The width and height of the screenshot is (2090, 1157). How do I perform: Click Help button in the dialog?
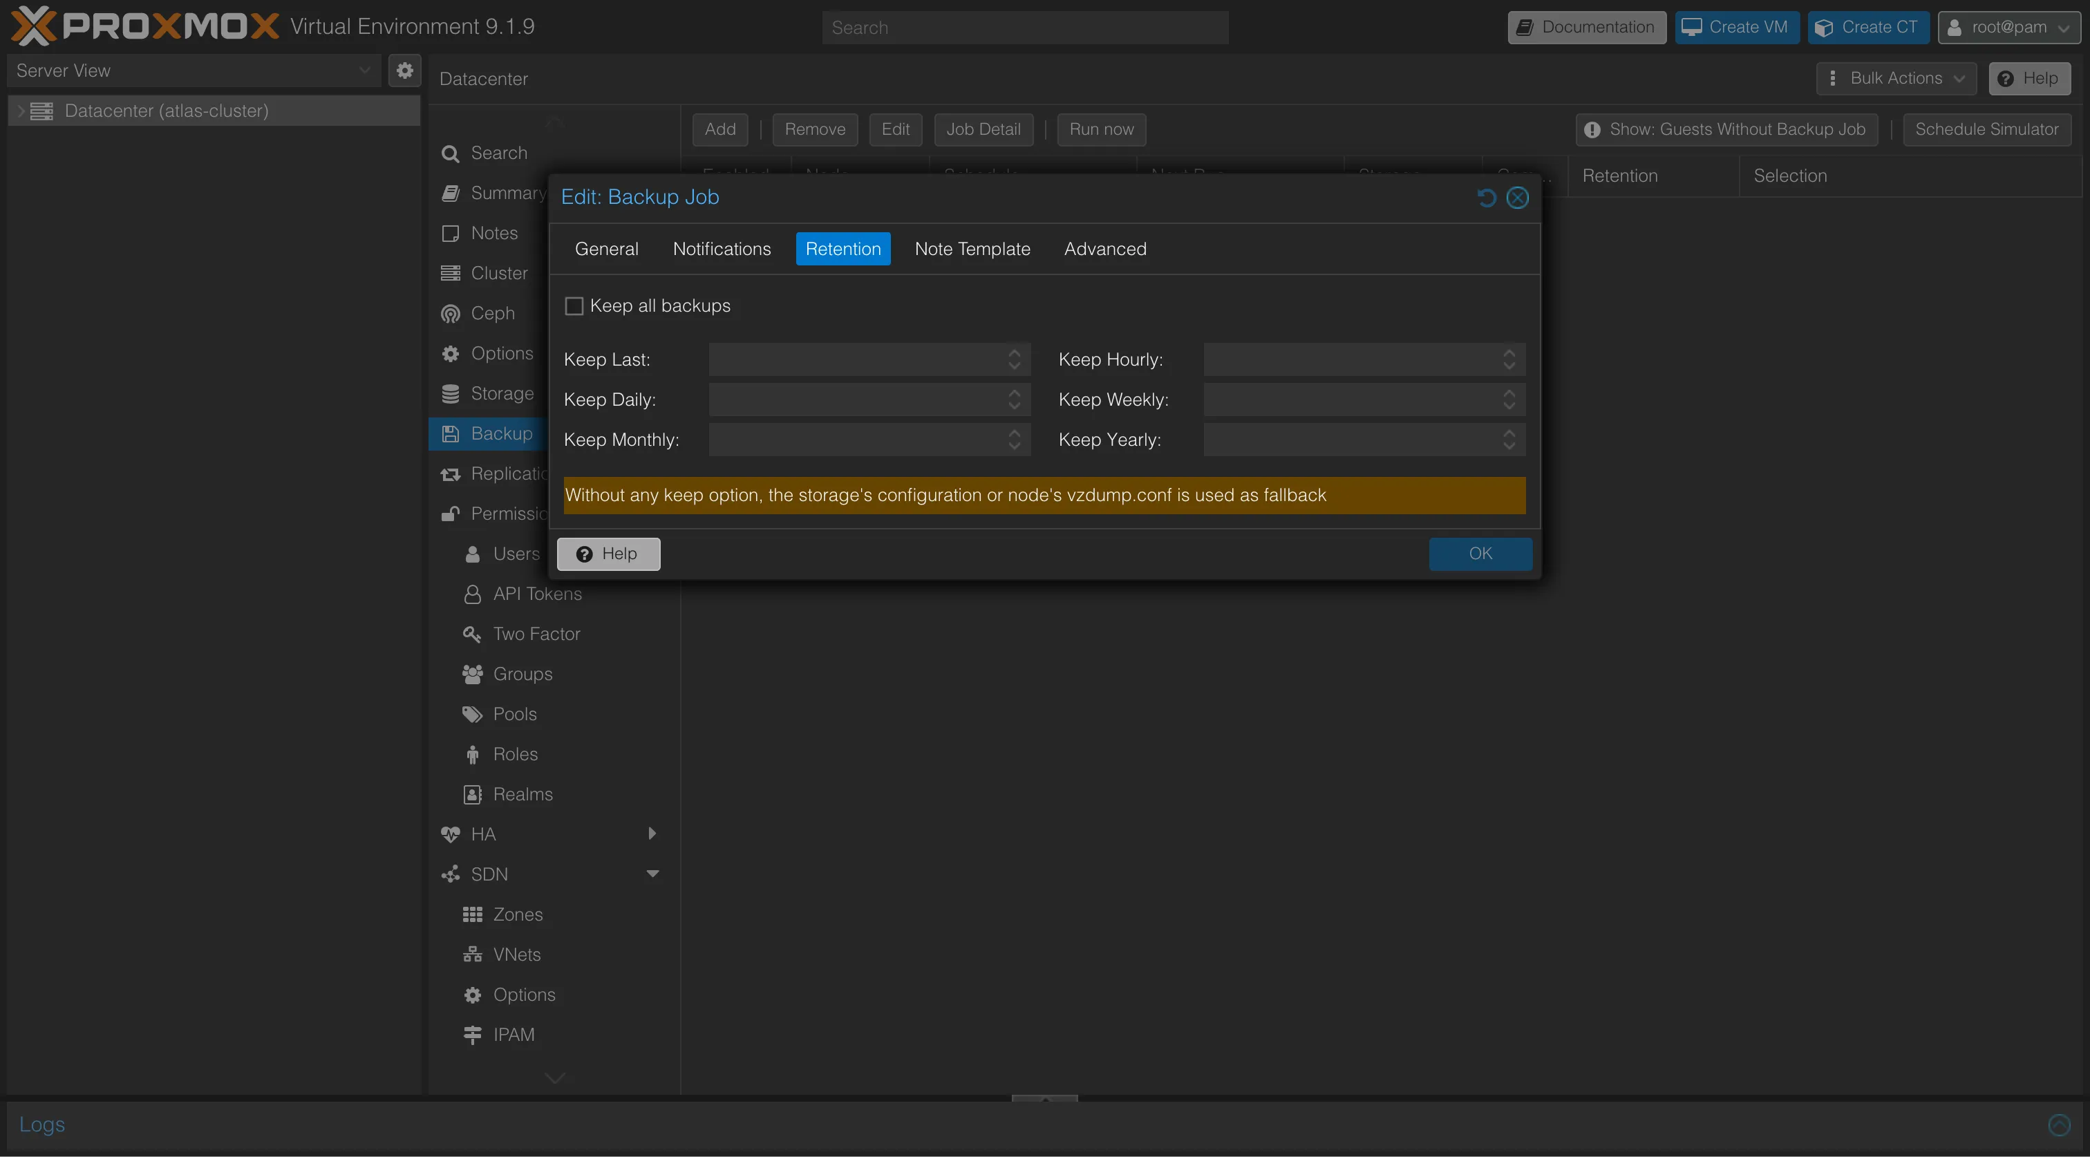(608, 554)
